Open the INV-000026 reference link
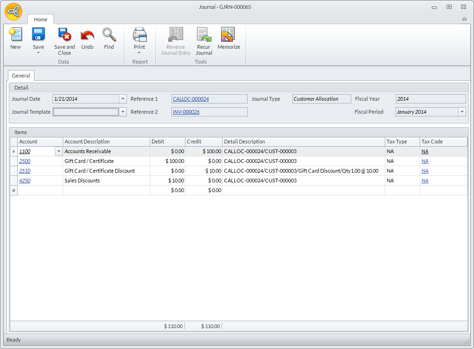The height and width of the screenshot is (349, 474). pyautogui.click(x=186, y=112)
